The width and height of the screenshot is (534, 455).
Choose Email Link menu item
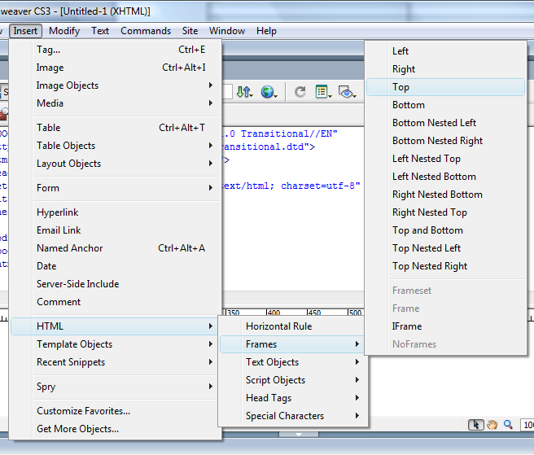point(116,230)
